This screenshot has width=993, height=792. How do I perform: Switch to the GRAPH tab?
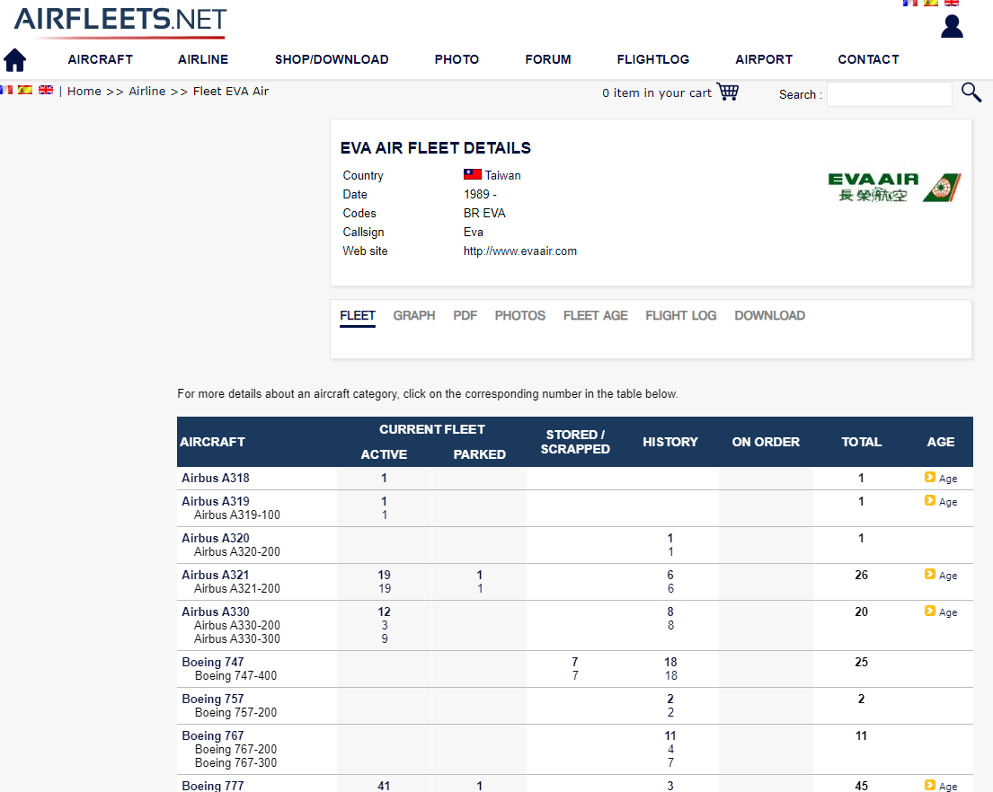tap(414, 316)
